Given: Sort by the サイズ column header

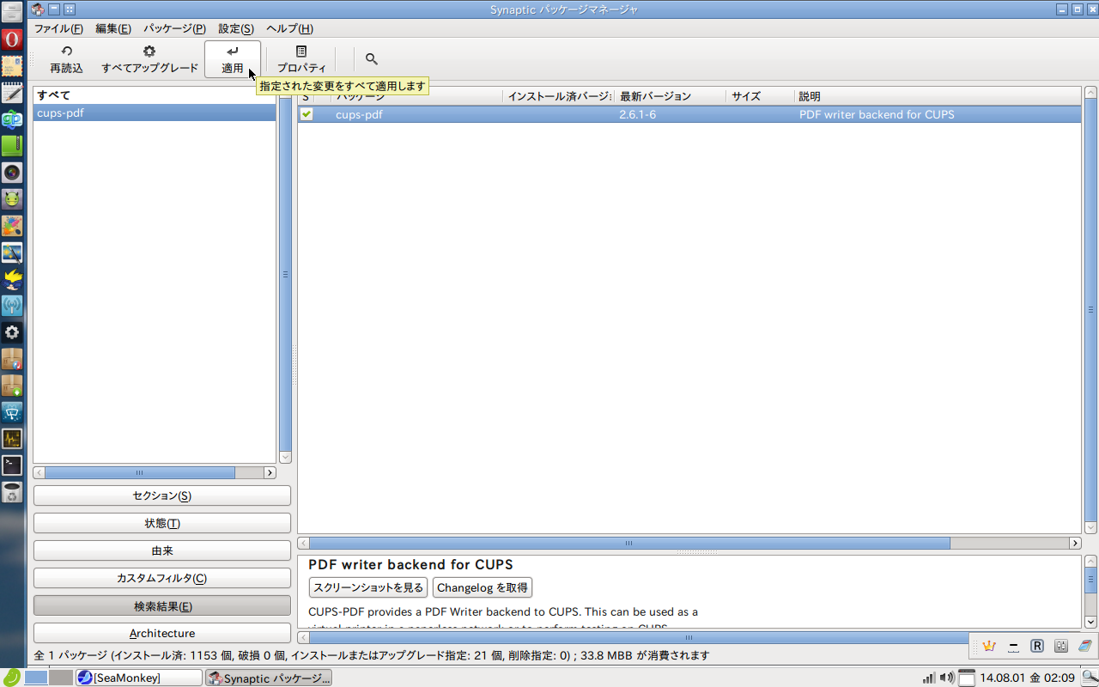Looking at the screenshot, I should coord(760,96).
